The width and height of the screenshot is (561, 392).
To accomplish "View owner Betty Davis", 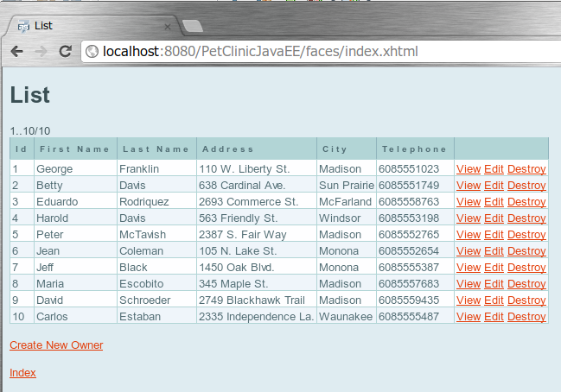I will [x=469, y=186].
